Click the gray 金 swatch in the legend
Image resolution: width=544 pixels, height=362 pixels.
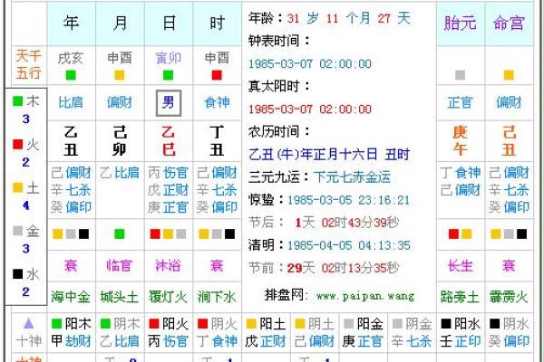(18, 231)
